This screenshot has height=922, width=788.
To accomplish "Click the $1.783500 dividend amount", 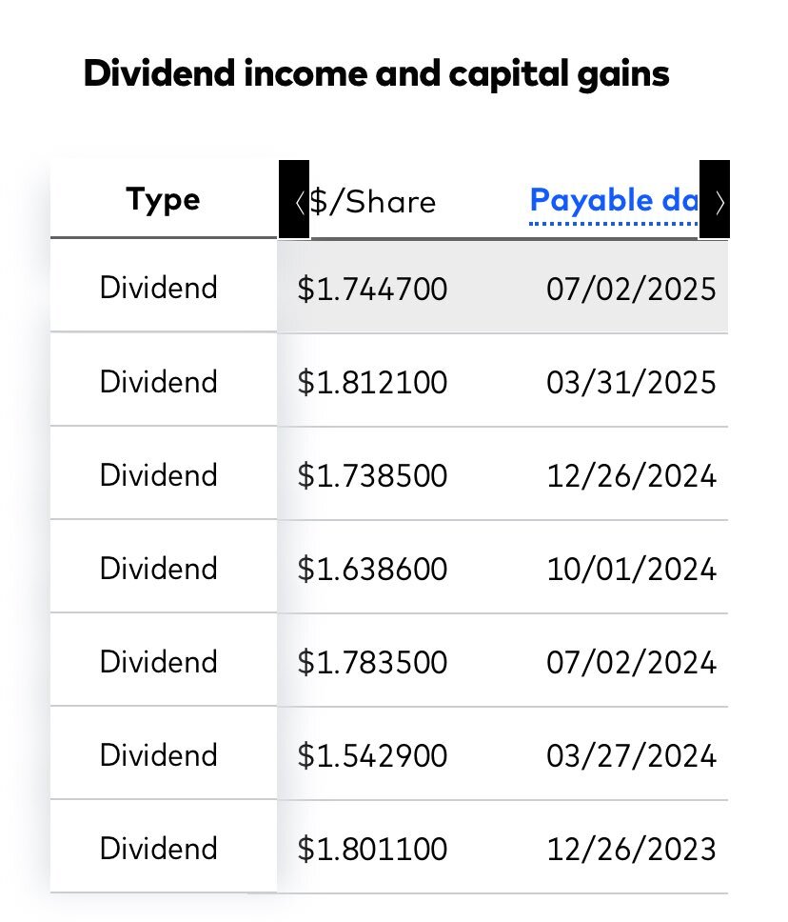I will [372, 662].
